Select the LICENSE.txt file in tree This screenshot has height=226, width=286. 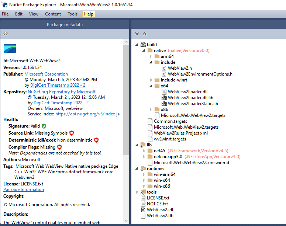tap(158, 198)
